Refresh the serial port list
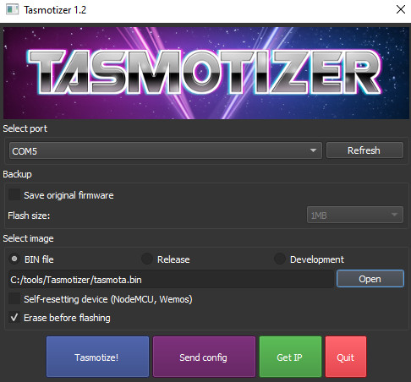This screenshot has height=382, width=411. [x=364, y=150]
